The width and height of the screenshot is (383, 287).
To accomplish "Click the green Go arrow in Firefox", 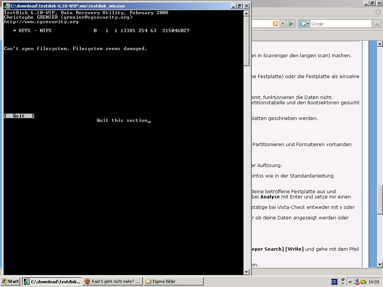I will click(x=291, y=24).
